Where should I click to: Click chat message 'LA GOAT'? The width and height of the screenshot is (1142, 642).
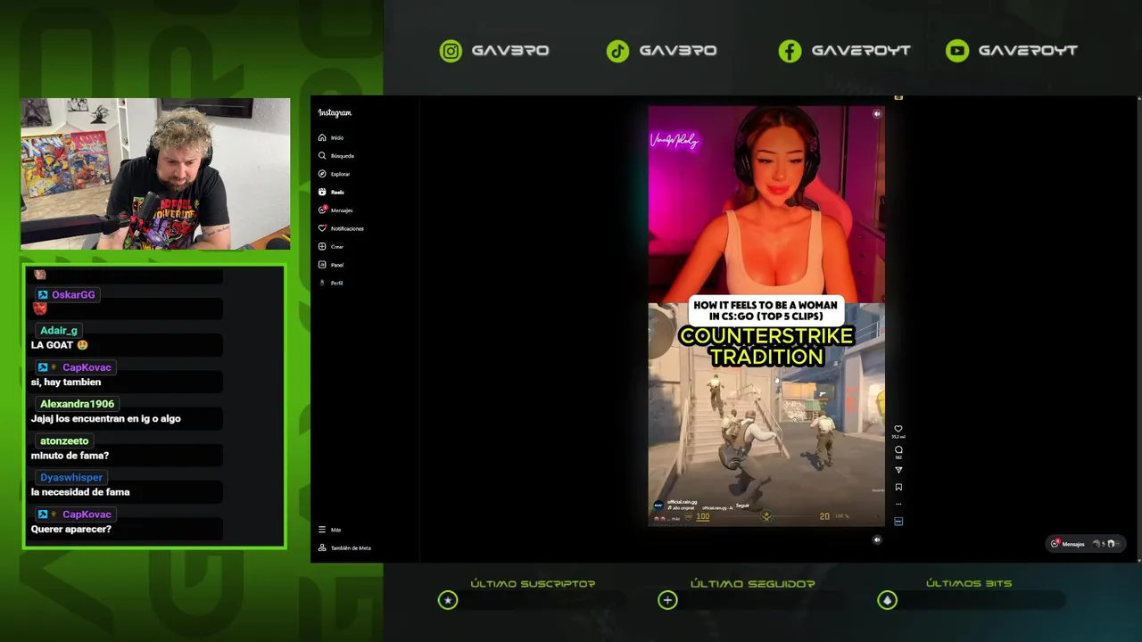60,345
